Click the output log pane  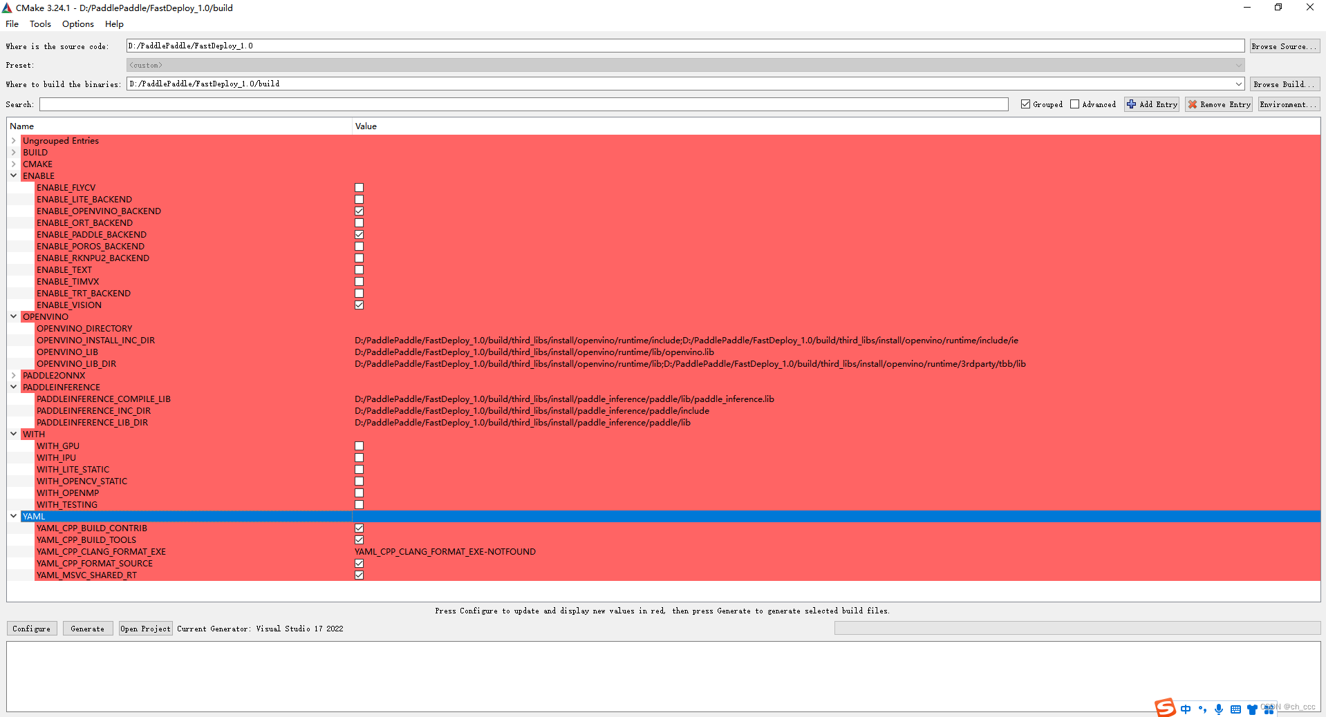point(663,676)
